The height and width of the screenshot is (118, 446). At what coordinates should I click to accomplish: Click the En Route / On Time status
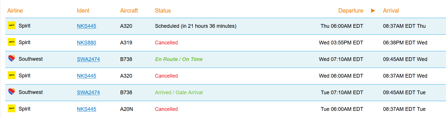pos(179,59)
